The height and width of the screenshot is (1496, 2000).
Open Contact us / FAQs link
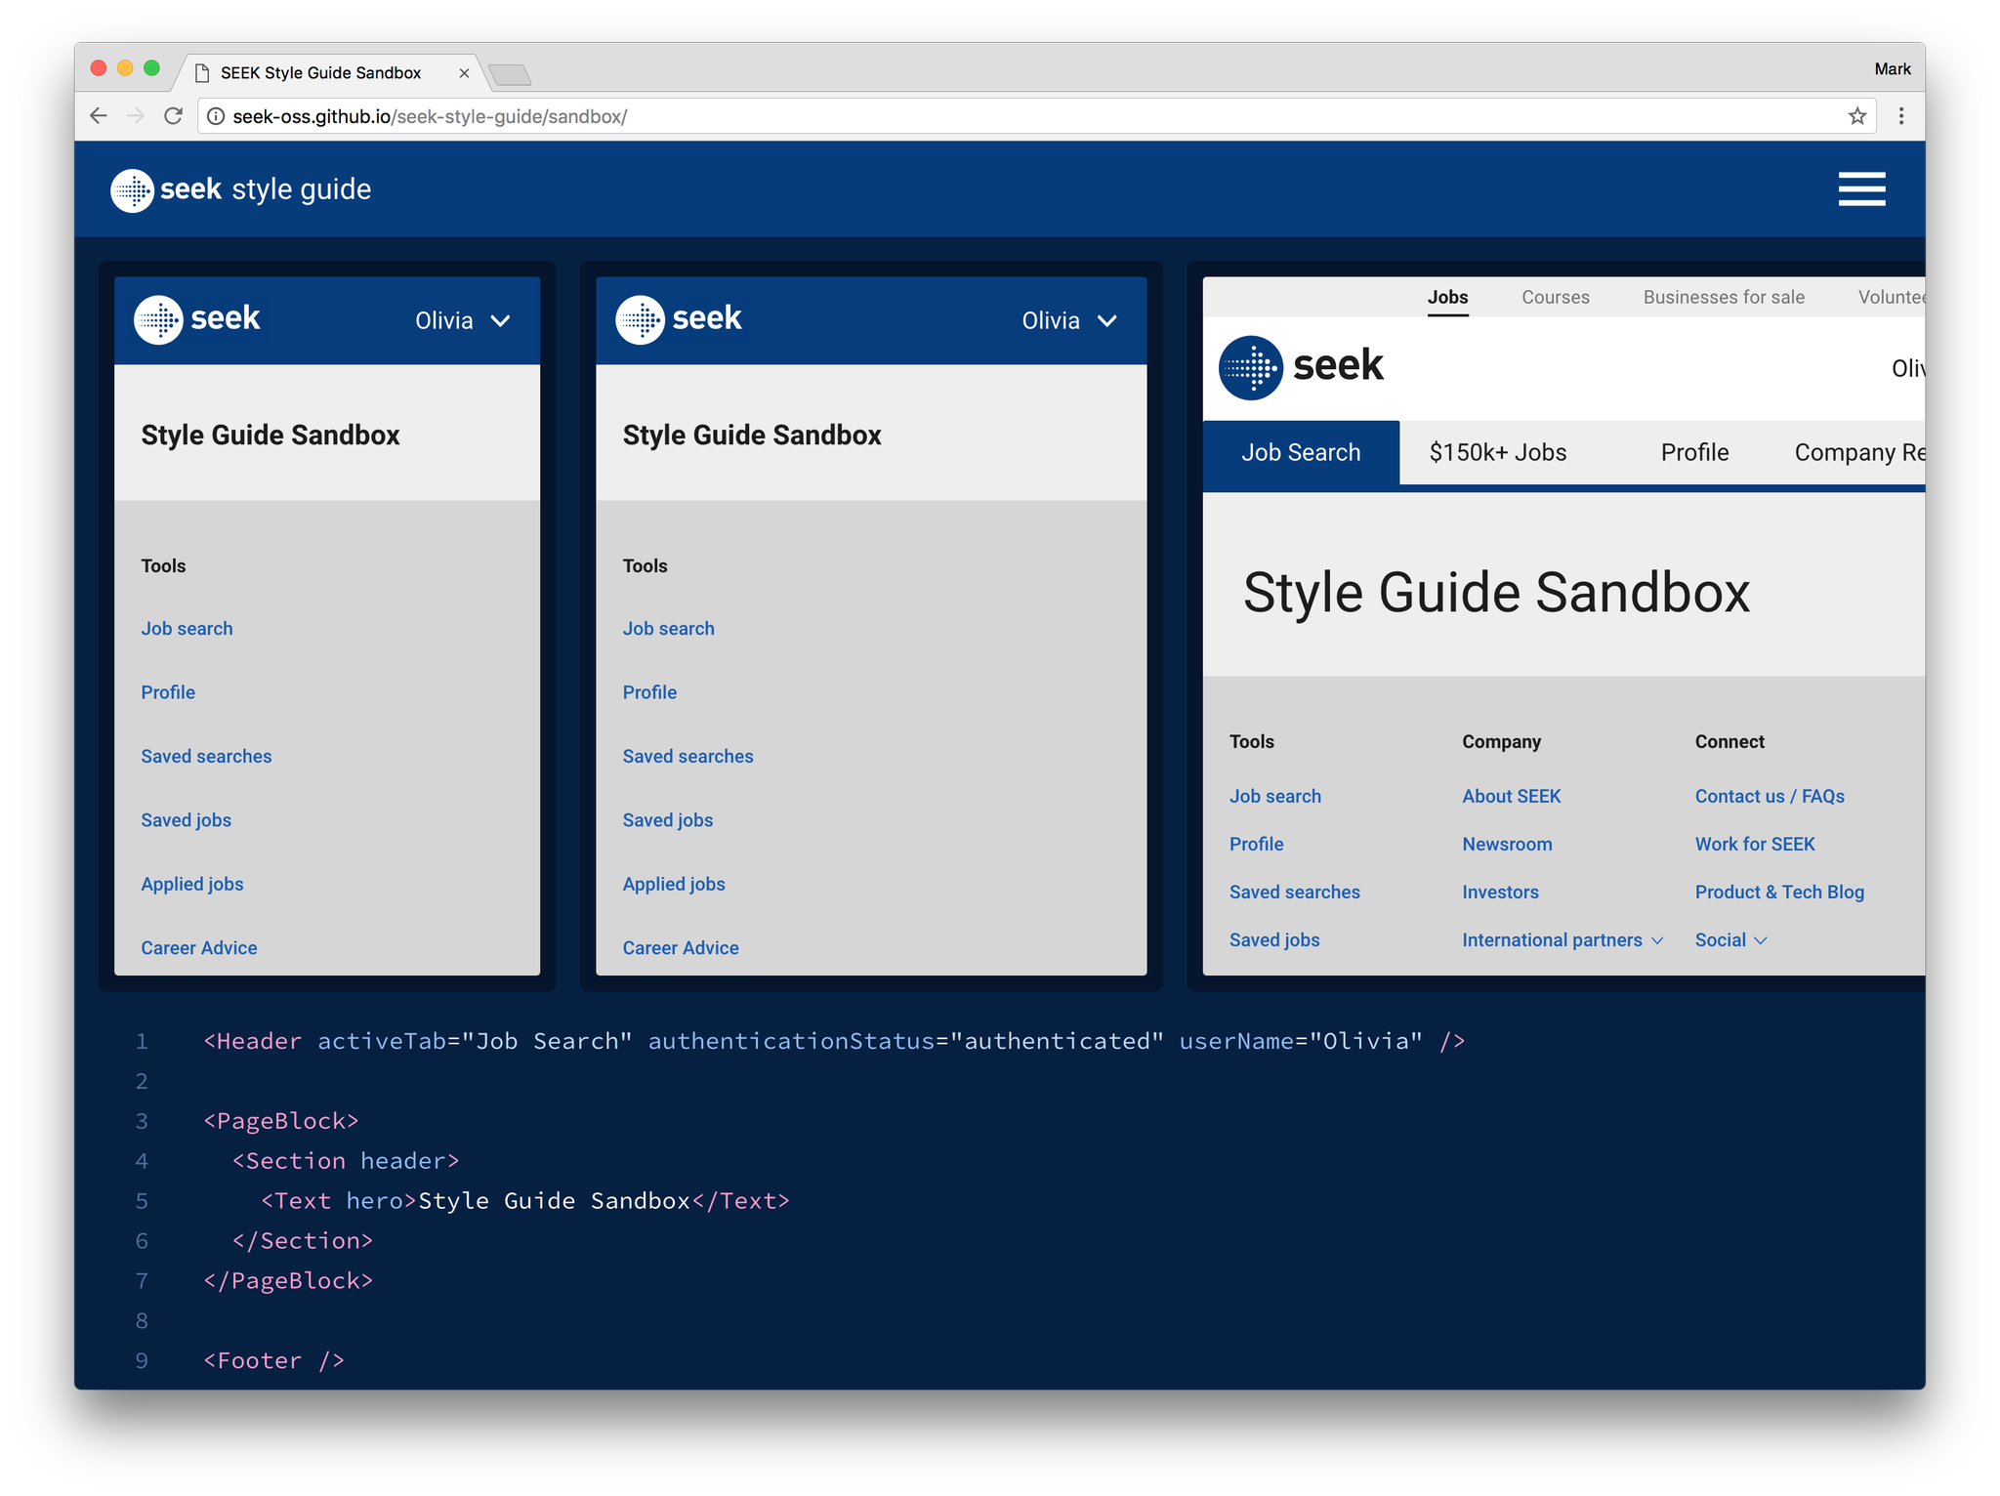1770,797
